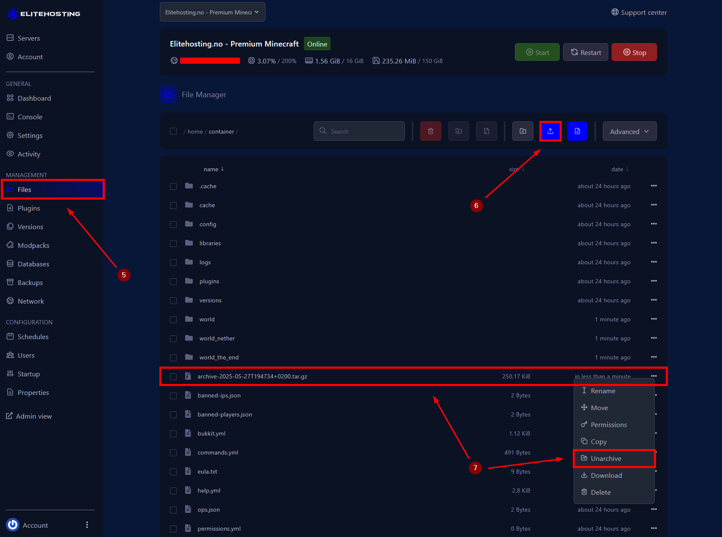Select Rename from the context menu
This screenshot has height=537, width=722.
tap(614, 391)
